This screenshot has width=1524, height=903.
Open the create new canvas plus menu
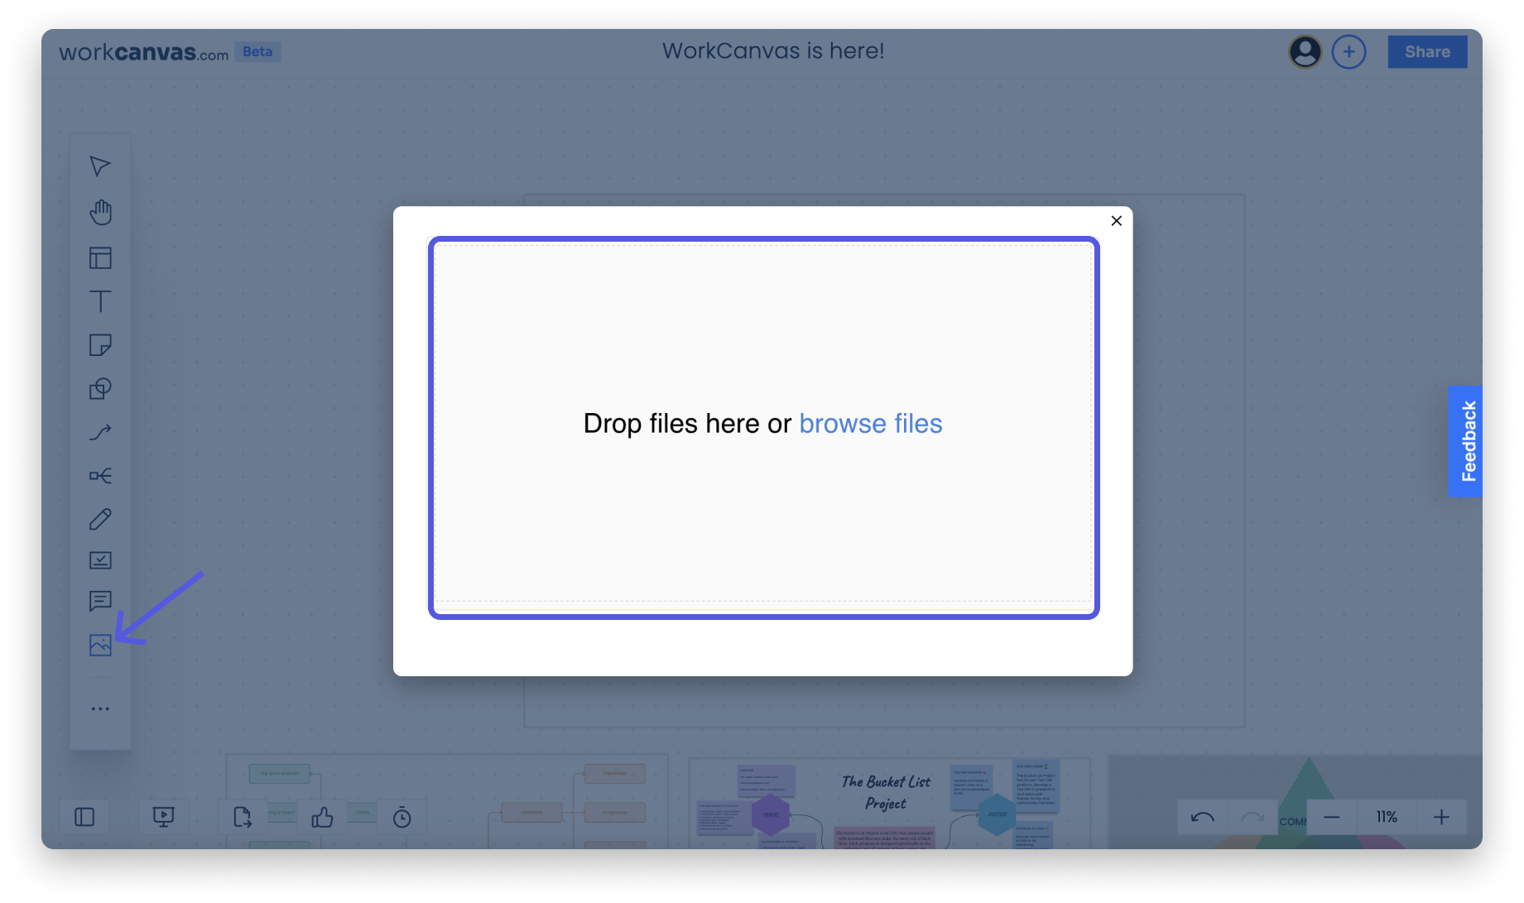click(x=1349, y=51)
